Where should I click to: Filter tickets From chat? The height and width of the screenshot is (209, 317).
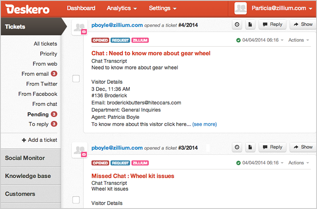[x=45, y=104]
